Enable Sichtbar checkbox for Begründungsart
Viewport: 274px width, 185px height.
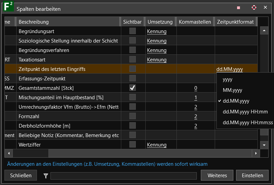[132, 31]
